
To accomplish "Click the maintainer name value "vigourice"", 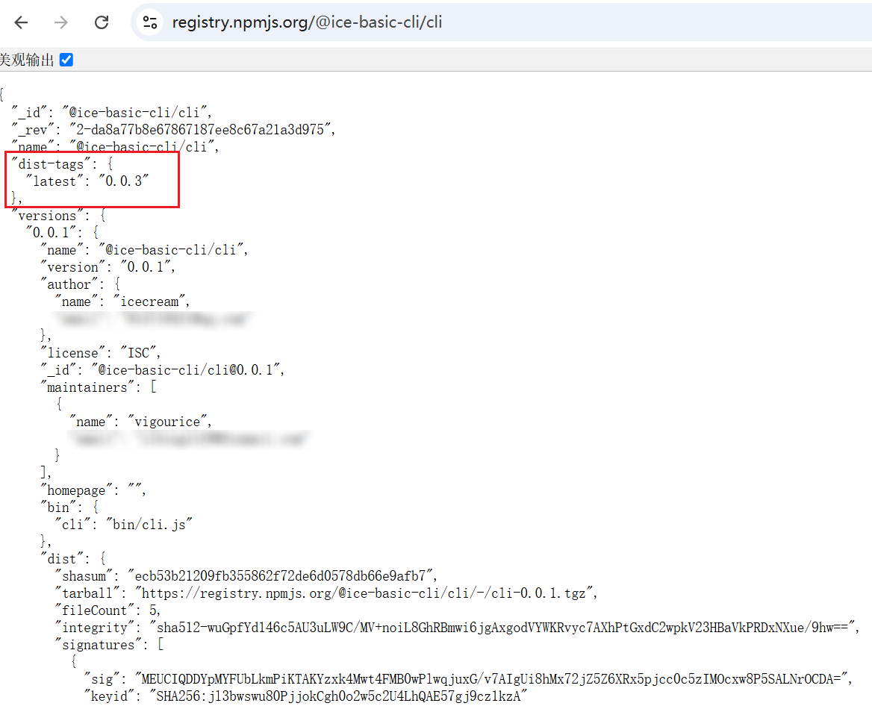I will [x=167, y=422].
